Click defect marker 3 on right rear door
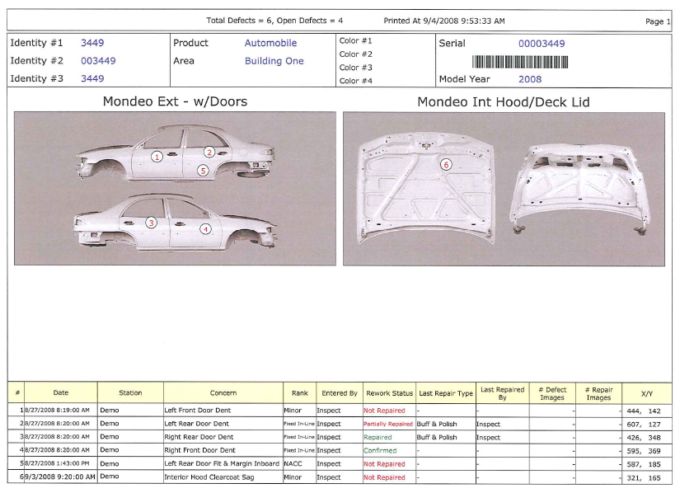Screen dimensions: 680x493 click(x=151, y=223)
